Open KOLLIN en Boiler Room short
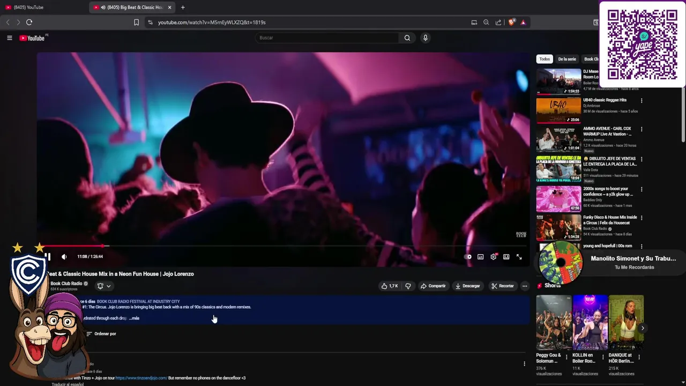 [590, 323]
